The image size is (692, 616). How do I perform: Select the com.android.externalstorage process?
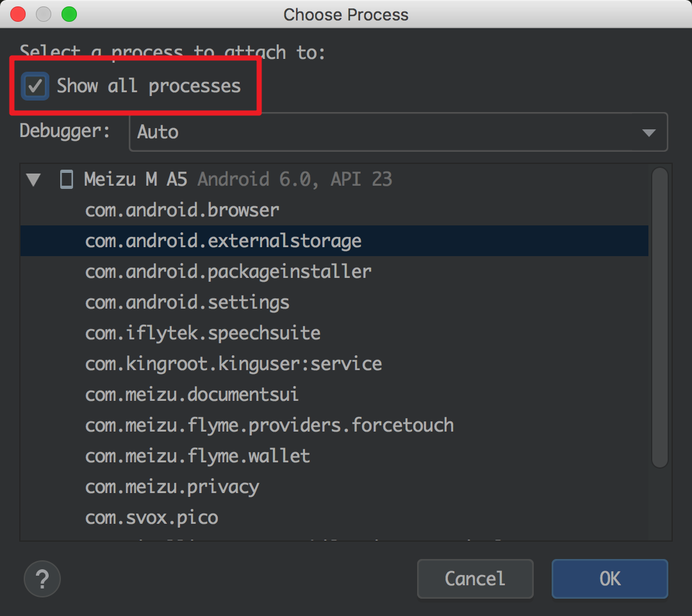click(223, 241)
